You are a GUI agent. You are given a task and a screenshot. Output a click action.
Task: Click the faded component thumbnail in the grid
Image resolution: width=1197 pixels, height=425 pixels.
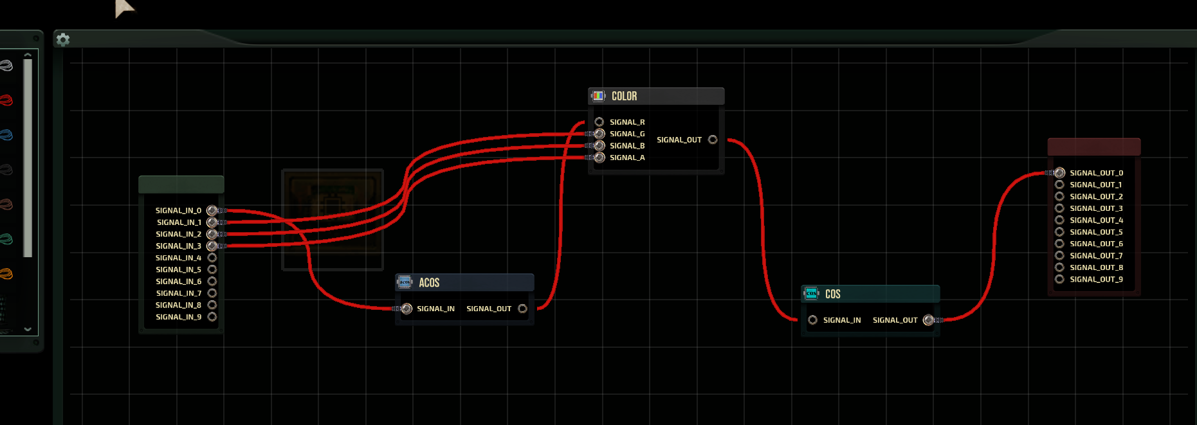click(333, 219)
